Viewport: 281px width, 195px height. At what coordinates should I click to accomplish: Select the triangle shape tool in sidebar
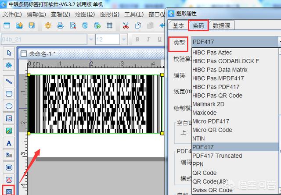(9, 180)
